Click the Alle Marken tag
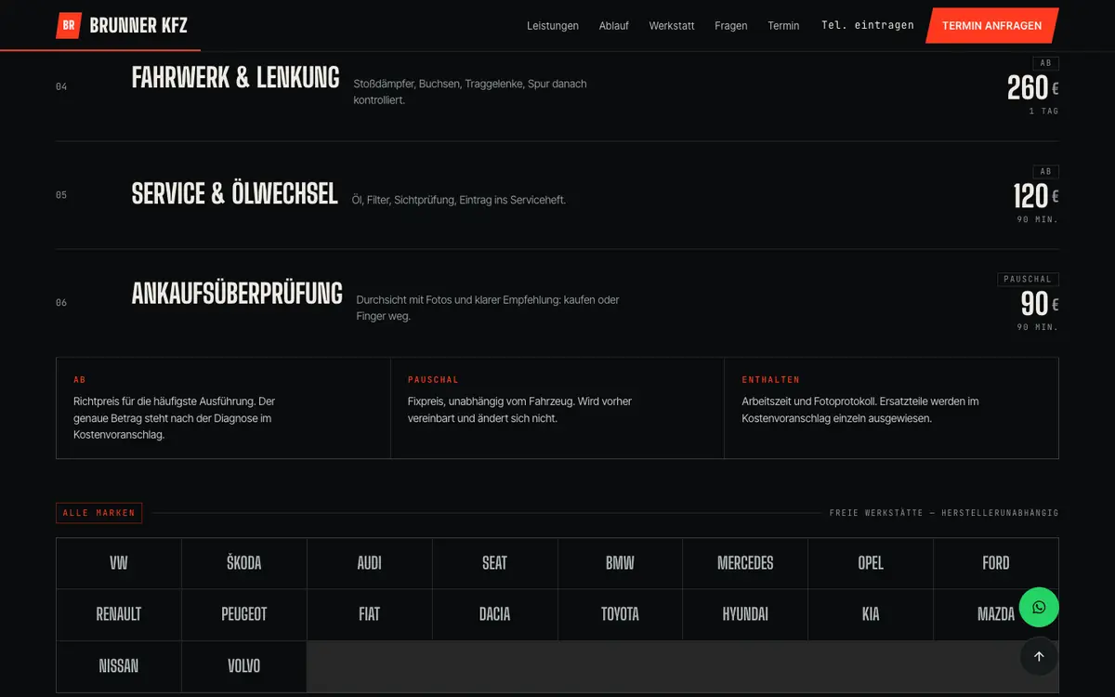 (98, 513)
